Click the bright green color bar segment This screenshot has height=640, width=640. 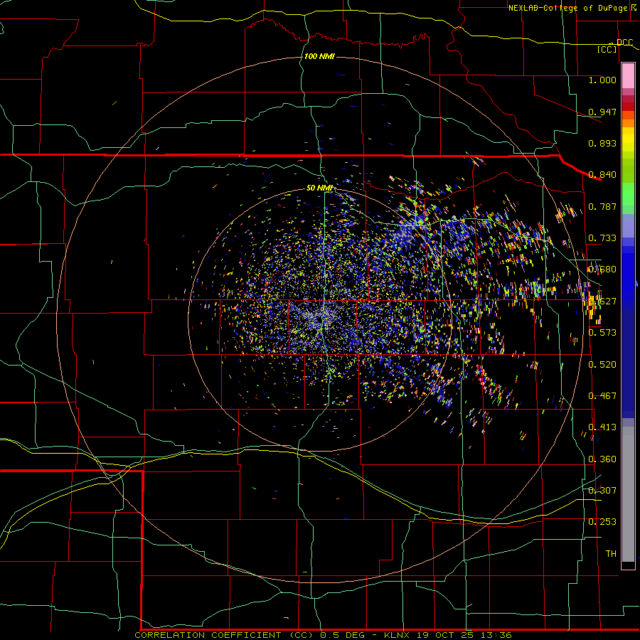628,194
